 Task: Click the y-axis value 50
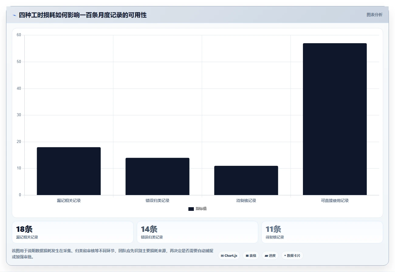[19, 62]
